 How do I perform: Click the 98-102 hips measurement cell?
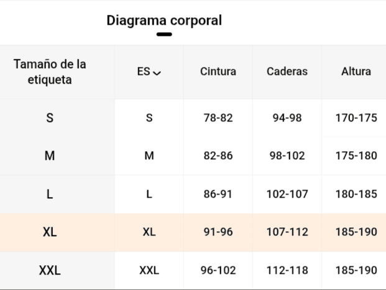pos(287,156)
